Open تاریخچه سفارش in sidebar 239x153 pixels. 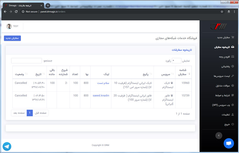click(224, 47)
